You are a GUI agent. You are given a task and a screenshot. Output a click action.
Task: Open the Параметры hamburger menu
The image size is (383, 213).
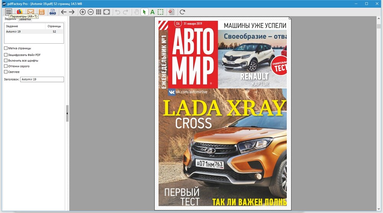tap(8, 12)
